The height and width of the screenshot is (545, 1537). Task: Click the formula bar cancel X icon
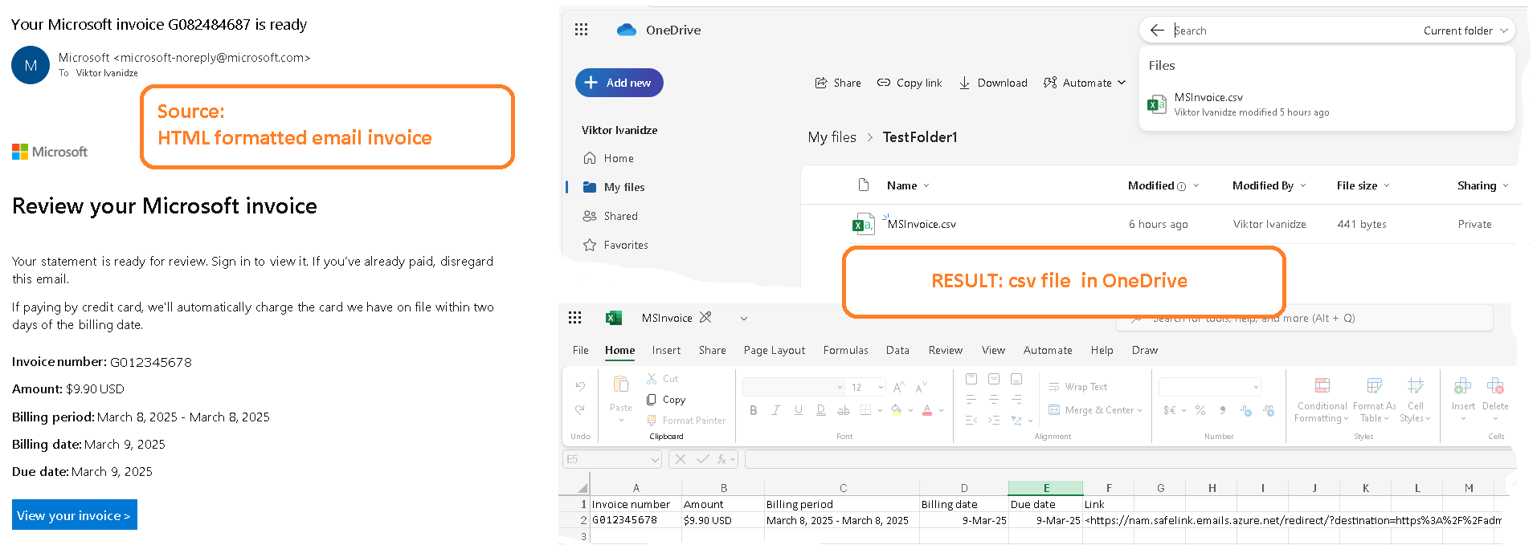[x=681, y=459]
